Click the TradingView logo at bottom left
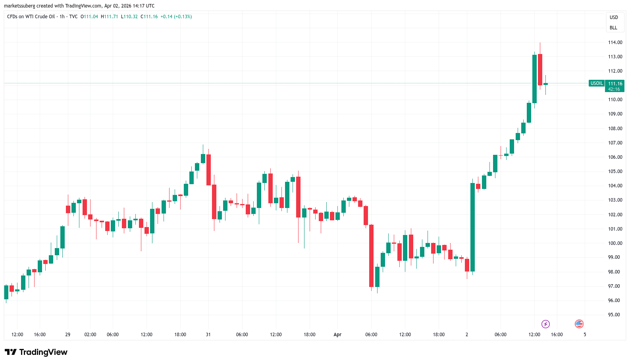 pyautogui.click(x=36, y=352)
